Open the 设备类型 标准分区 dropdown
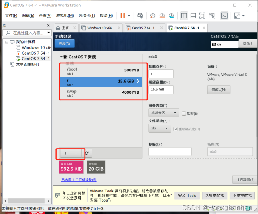 click(164, 113)
